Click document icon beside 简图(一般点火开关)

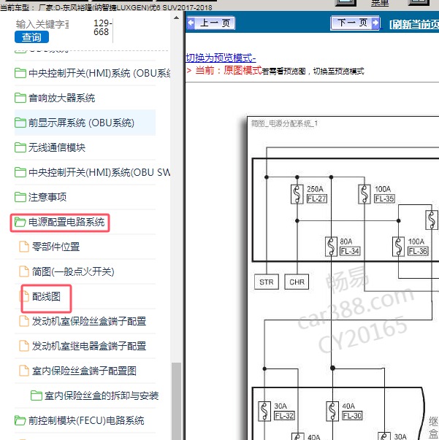pyautogui.click(x=24, y=271)
